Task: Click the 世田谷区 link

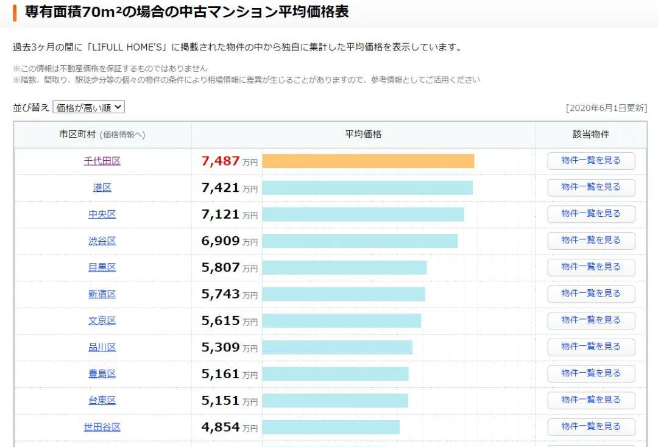Action: (102, 427)
